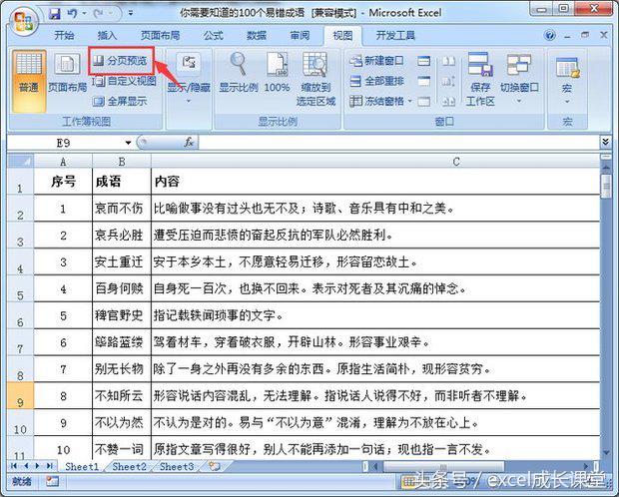Select the 视图 ribbon tab
This screenshot has height=497, width=619.
coord(342,36)
